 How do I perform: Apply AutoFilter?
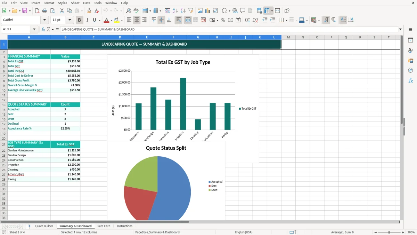[191, 11]
